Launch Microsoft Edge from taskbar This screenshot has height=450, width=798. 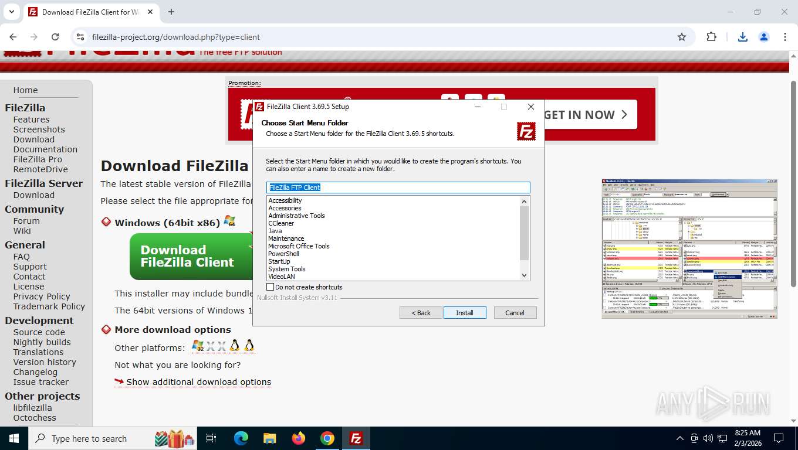[241, 438]
